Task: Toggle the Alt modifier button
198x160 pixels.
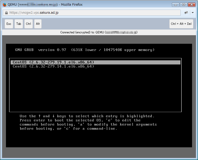Action: [x=38, y=24]
